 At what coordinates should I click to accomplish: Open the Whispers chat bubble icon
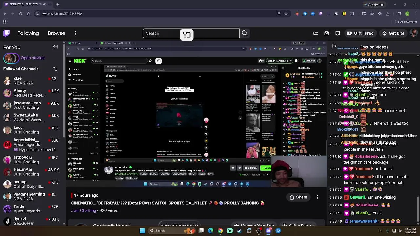[338, 33]
